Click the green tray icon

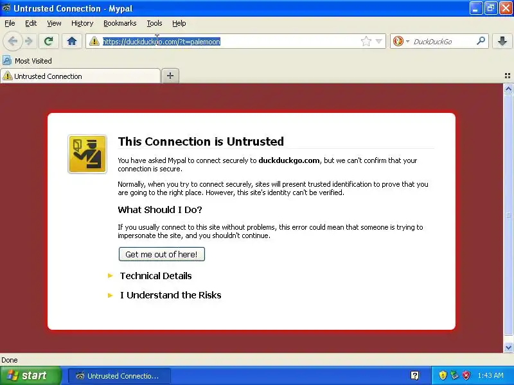pos(454,375)
